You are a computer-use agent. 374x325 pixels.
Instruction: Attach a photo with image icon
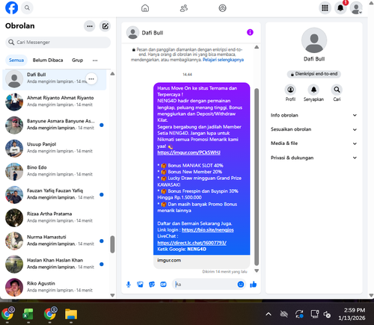click(x=140, y=284)
